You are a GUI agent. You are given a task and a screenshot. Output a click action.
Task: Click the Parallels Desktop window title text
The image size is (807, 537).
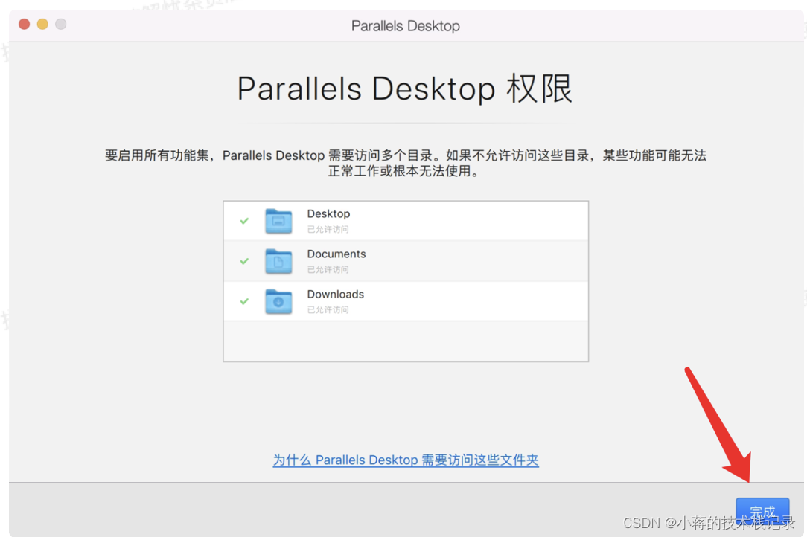[406, 26]
